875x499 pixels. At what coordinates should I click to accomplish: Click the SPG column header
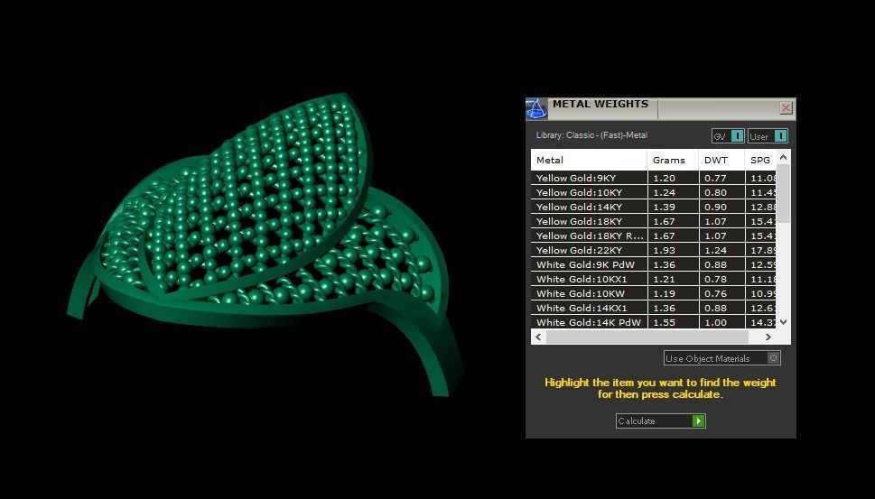(x=760, y=160)
